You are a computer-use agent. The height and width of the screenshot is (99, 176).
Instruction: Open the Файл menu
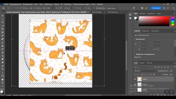pos(6,4)
